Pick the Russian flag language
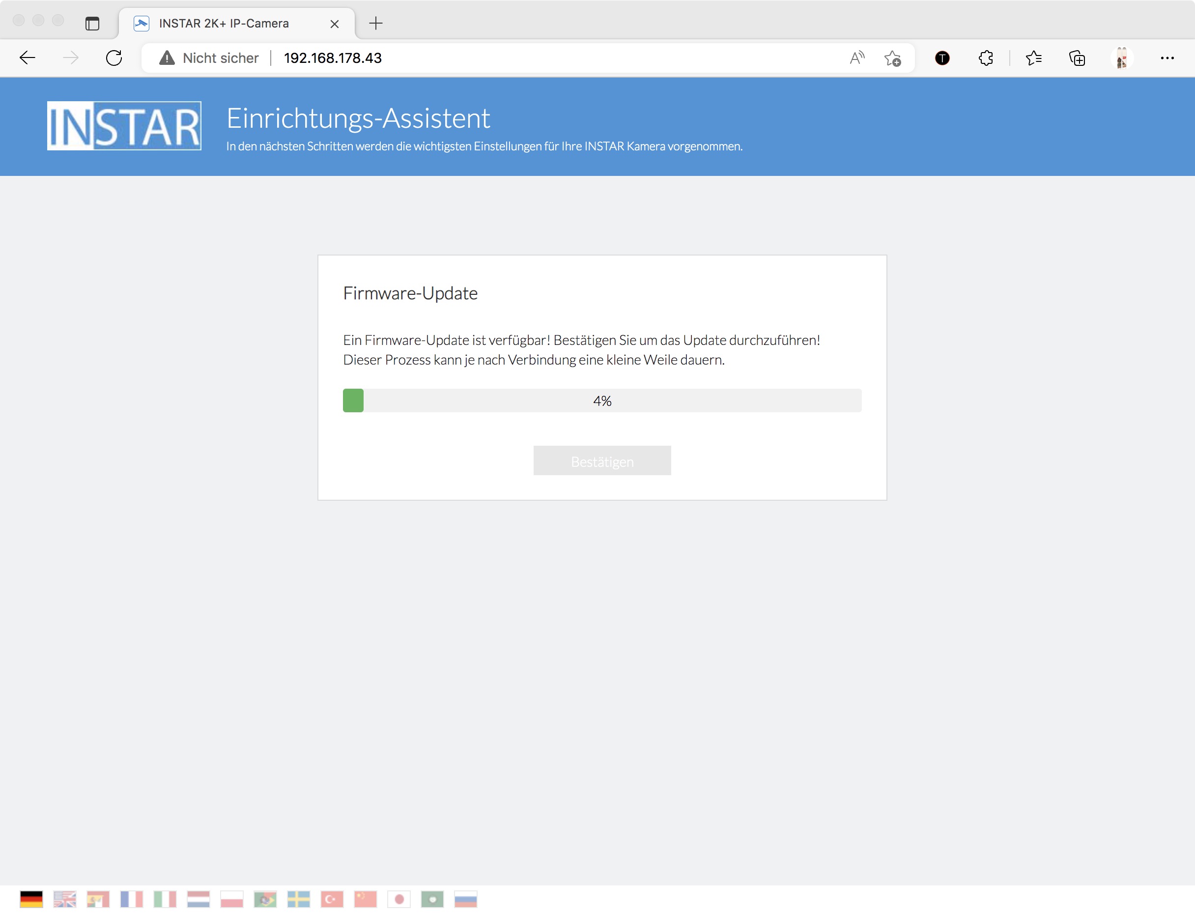 [466, 899]
